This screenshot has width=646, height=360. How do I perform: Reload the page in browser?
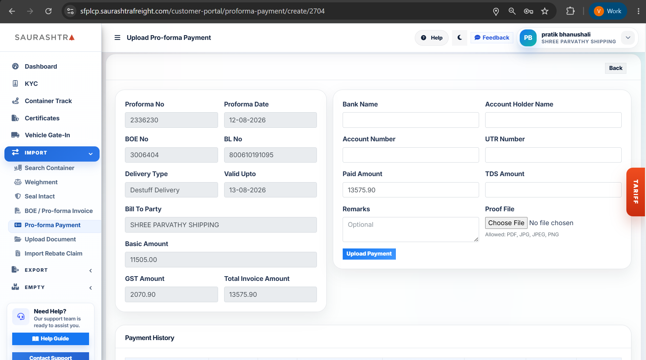(x=48, y=11)
